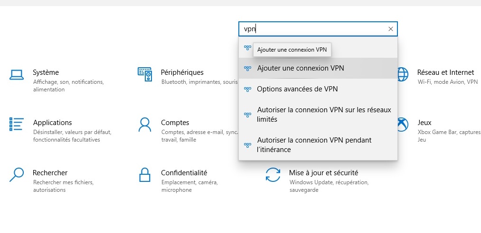Click the Périphériques keyboard icon

tap(144, 74)
